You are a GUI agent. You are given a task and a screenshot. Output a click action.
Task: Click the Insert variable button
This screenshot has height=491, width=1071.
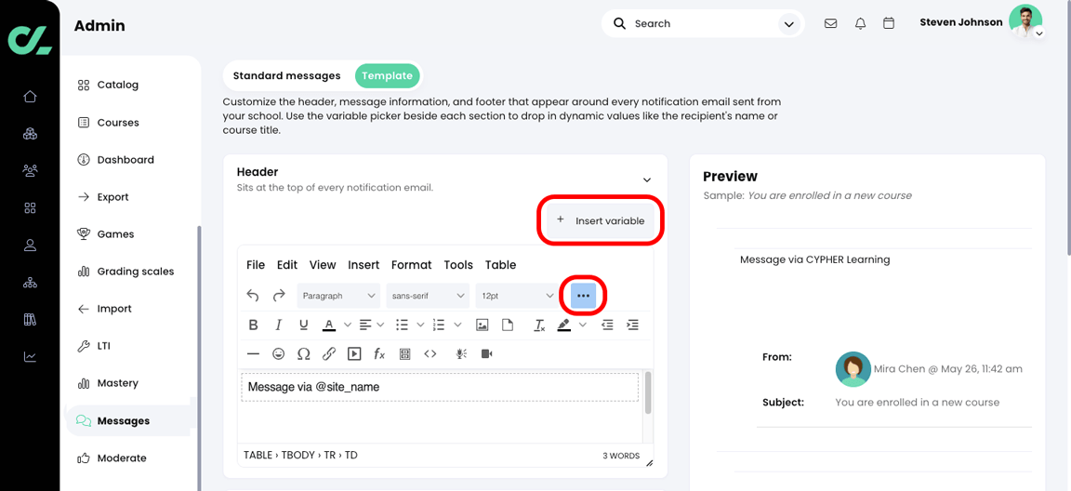coord(602,220)
